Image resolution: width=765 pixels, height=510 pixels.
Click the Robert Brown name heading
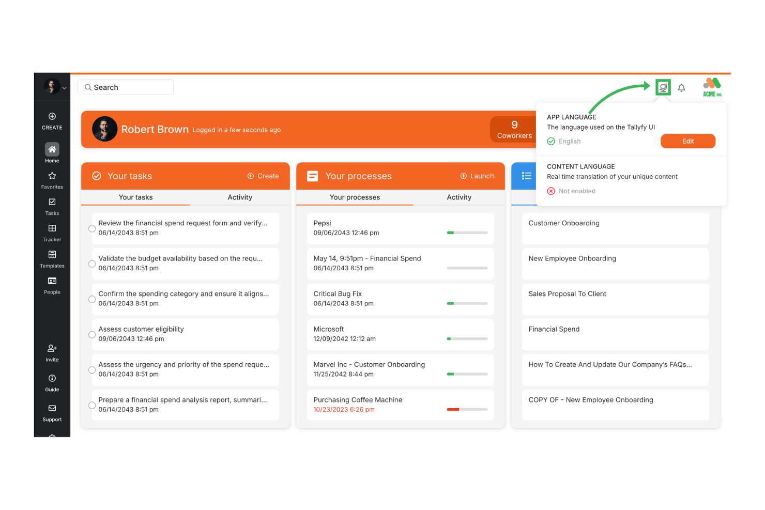[x=155, y=129]
